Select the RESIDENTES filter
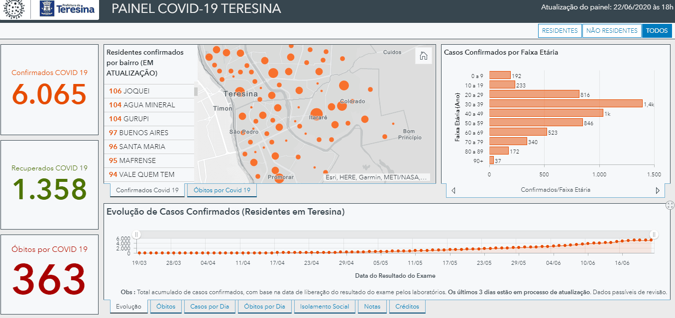 [560, 31]
